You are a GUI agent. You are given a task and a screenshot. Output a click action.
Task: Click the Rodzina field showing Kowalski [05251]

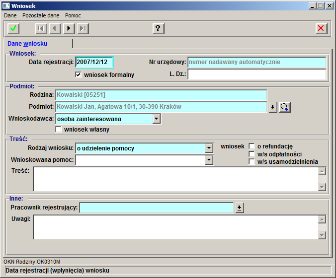(161, 95)
